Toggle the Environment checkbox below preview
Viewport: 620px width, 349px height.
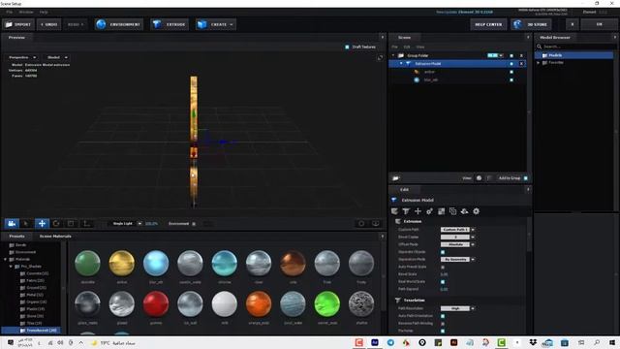click(x=194, y=224)
